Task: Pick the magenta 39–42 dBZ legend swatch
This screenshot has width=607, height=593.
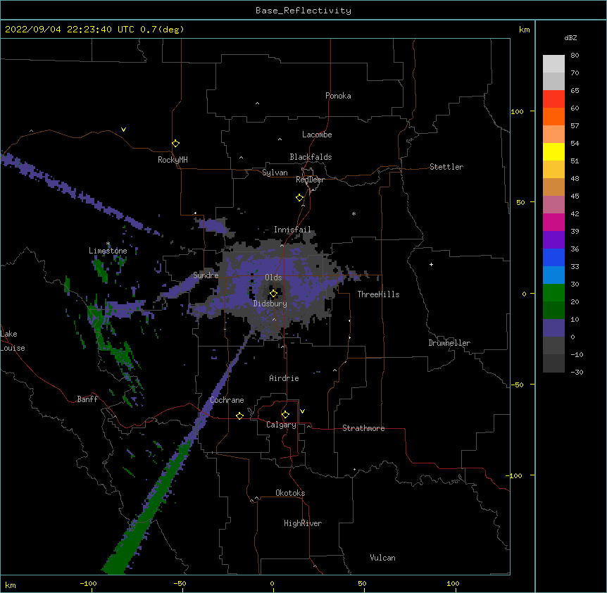Action: (553, 222)
